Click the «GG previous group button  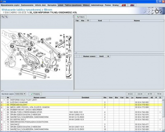(x=130, y=94)
